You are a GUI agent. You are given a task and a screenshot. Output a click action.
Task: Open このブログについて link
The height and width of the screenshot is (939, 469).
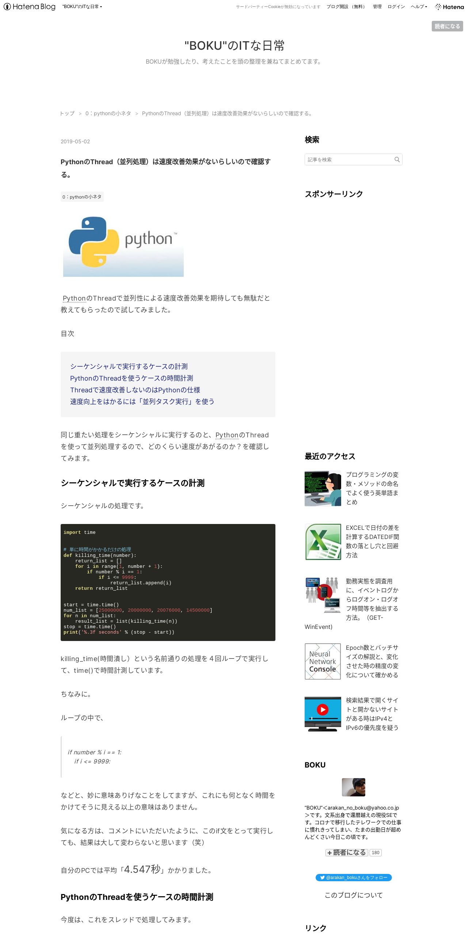coord(354,895)
